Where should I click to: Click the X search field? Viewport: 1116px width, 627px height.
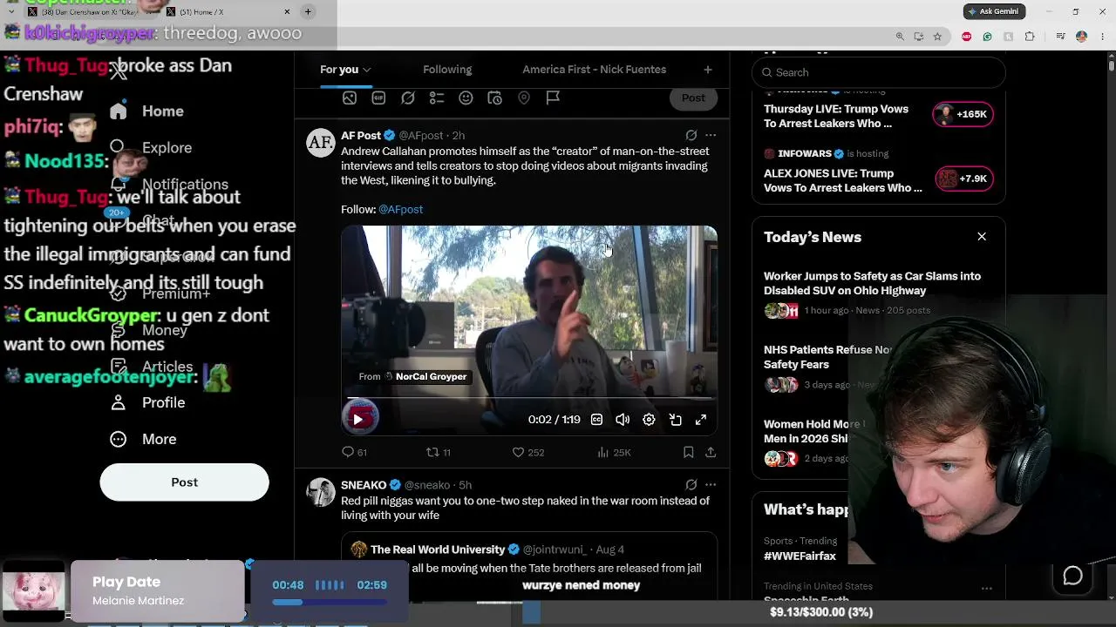(879, 72)
